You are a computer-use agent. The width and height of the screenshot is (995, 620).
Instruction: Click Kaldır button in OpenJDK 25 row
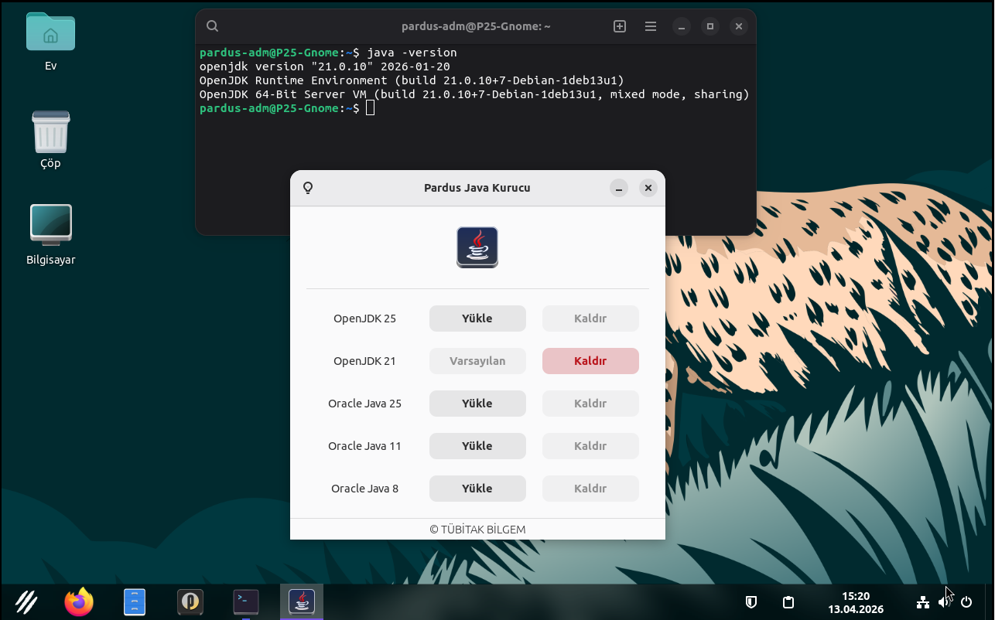click(590, 319)
